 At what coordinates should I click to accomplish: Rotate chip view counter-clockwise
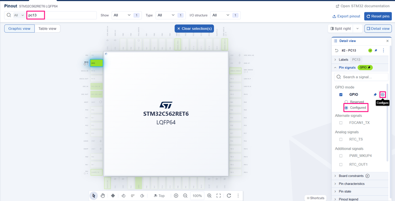(x=123, y=196)
